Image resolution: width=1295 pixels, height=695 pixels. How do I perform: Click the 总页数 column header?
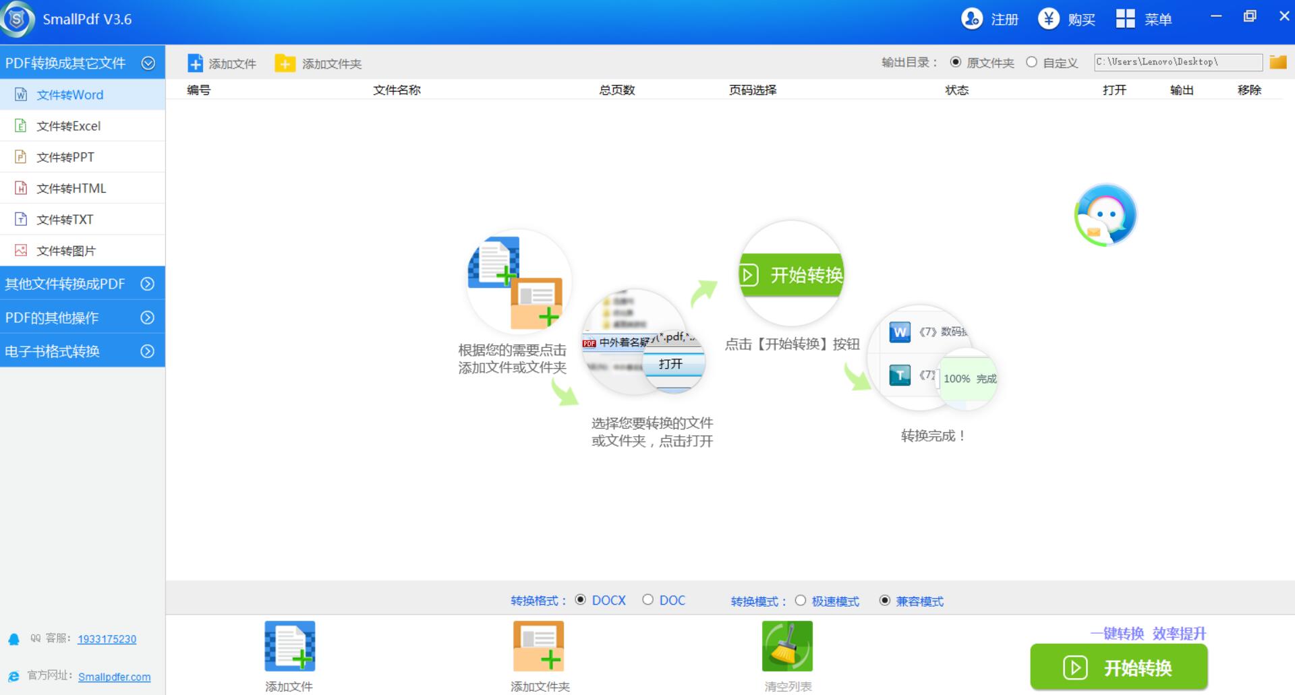coord(616,90)
